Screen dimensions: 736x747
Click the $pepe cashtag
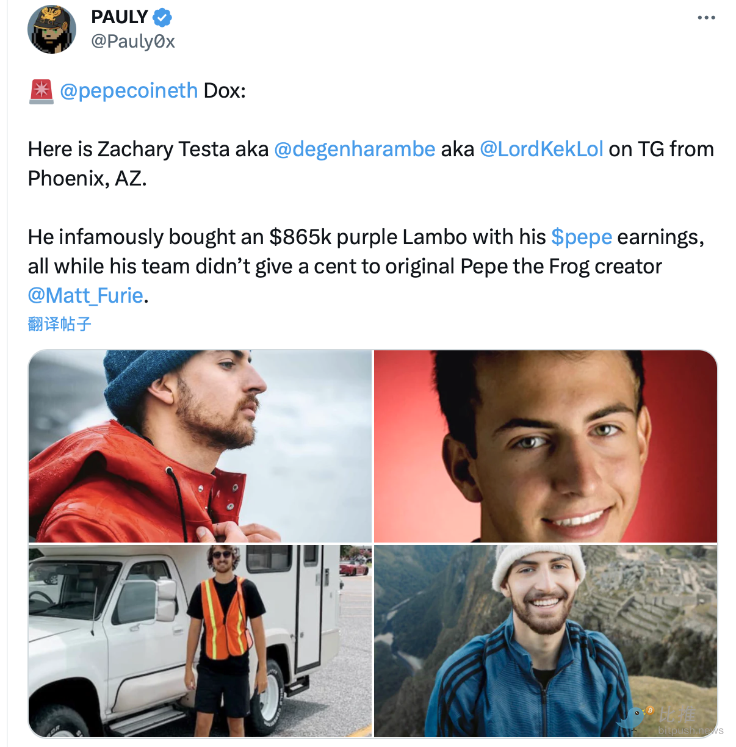pos(581,237)
